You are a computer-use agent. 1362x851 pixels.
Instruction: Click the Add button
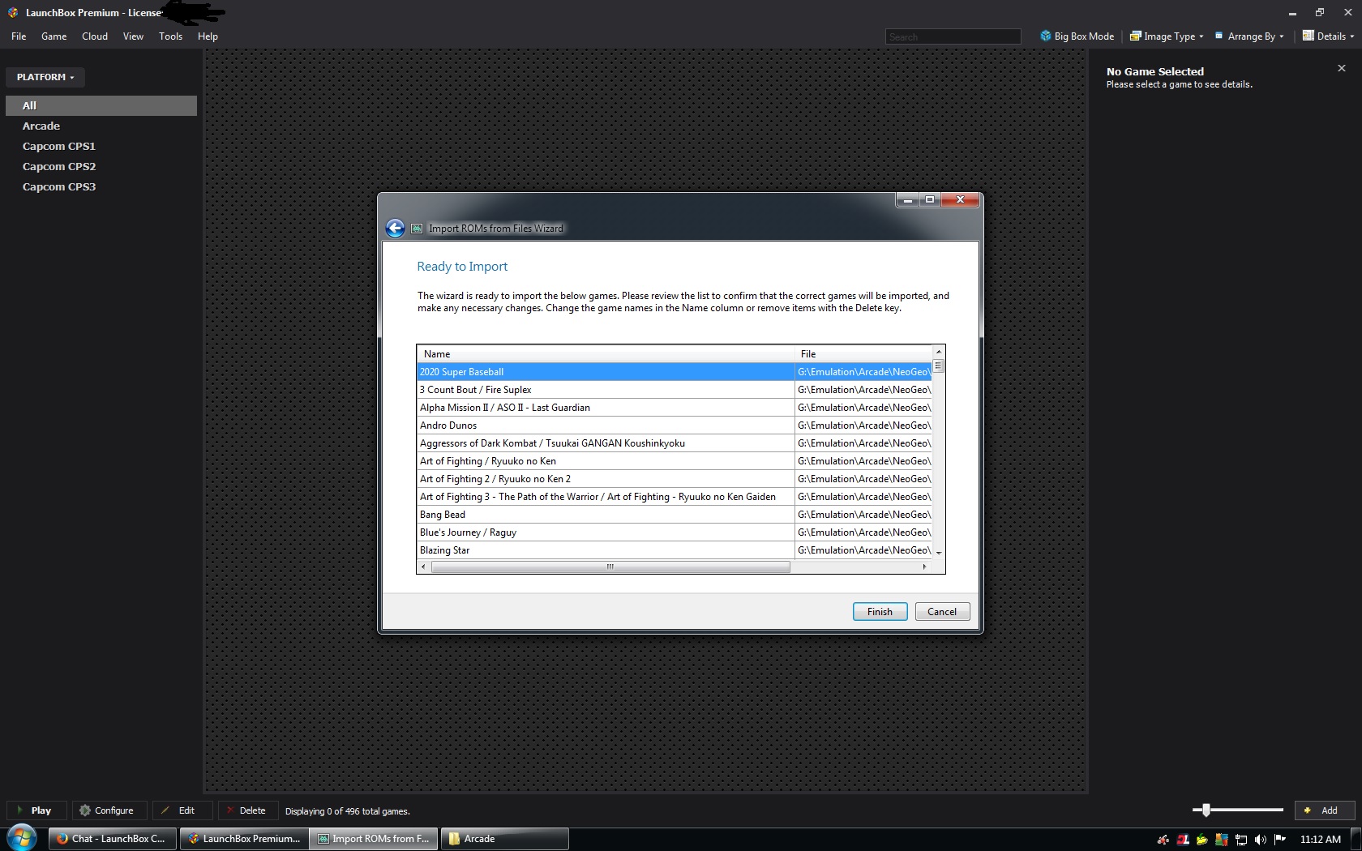(x=1324, y=810)
